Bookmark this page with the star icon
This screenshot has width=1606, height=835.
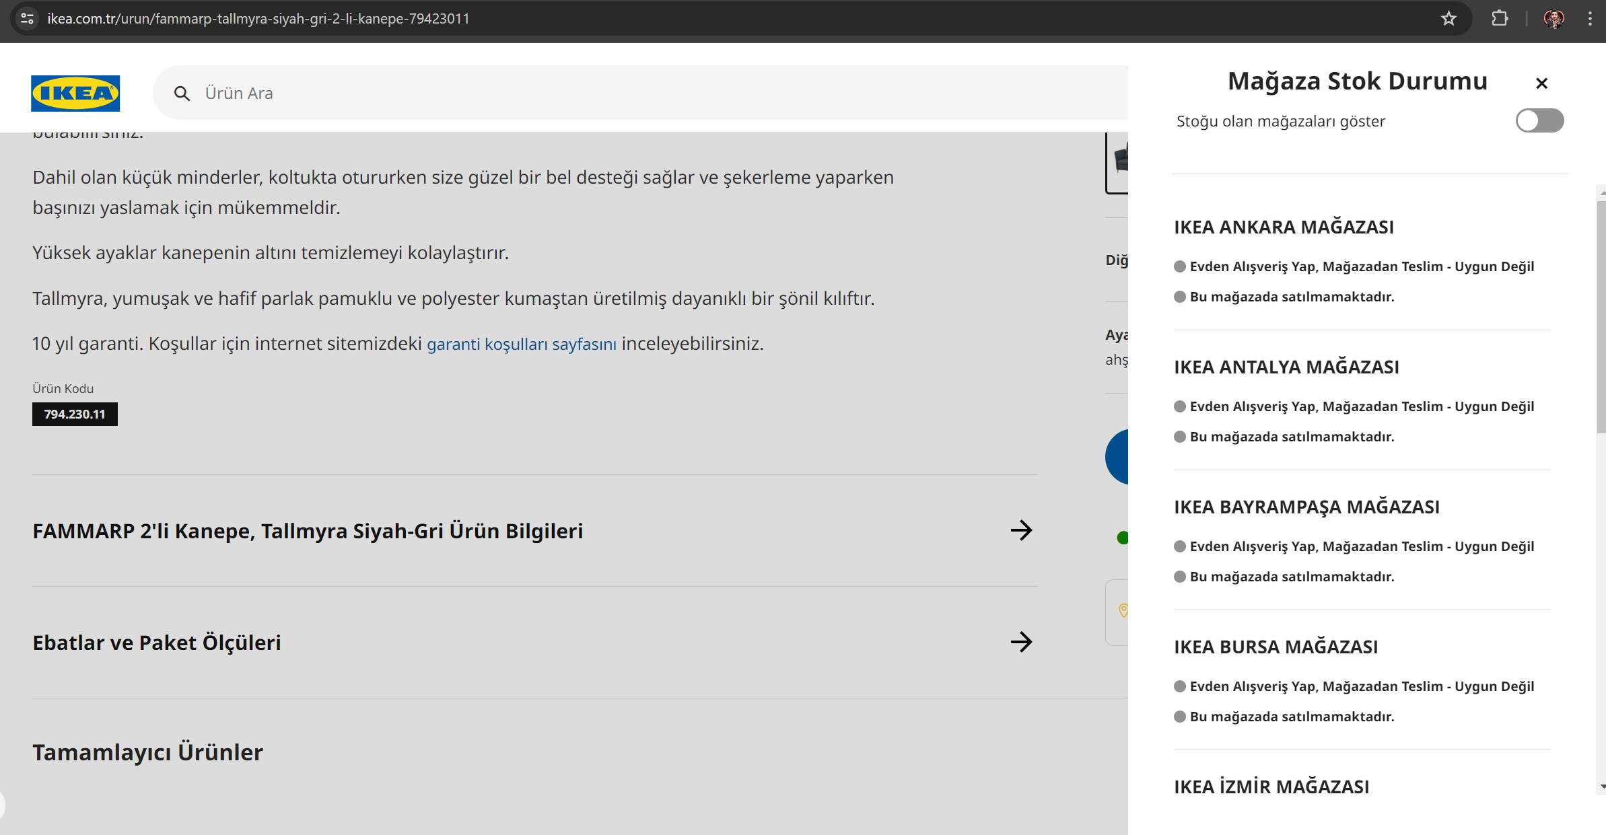pyautogui.click(x=1448, y=19)
